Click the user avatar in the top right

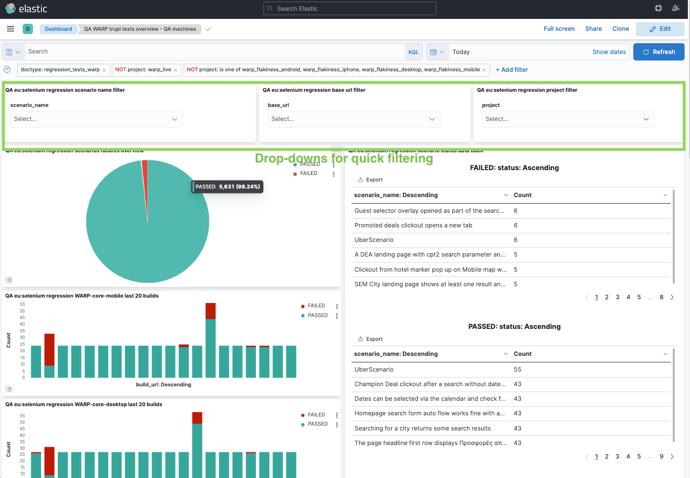pyautogui.click(x=676, y=8)
